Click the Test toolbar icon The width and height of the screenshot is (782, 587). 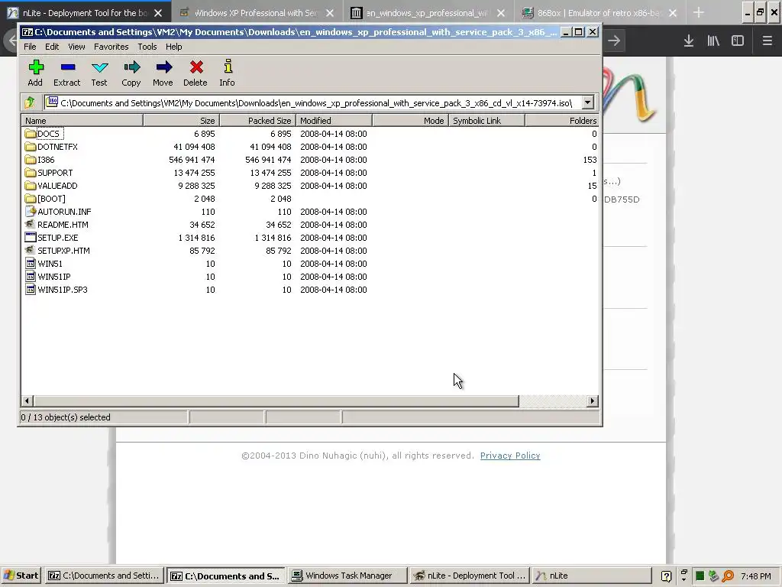(x=99, y=67)
